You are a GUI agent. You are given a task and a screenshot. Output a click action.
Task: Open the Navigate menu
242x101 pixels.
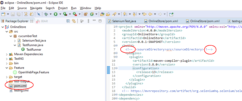36,8
